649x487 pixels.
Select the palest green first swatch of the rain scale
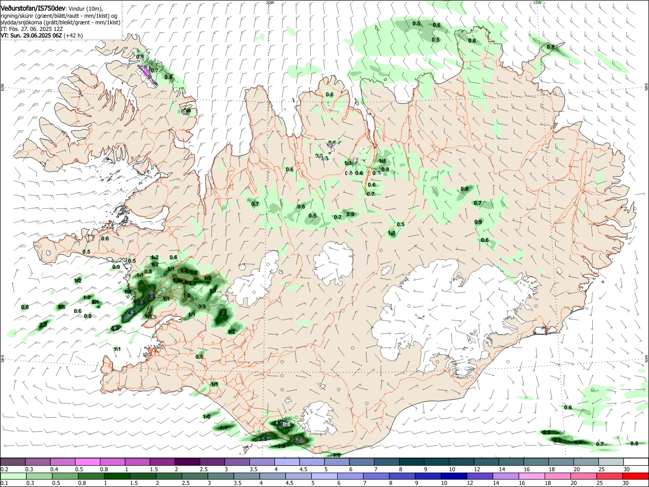coord(13,476)
